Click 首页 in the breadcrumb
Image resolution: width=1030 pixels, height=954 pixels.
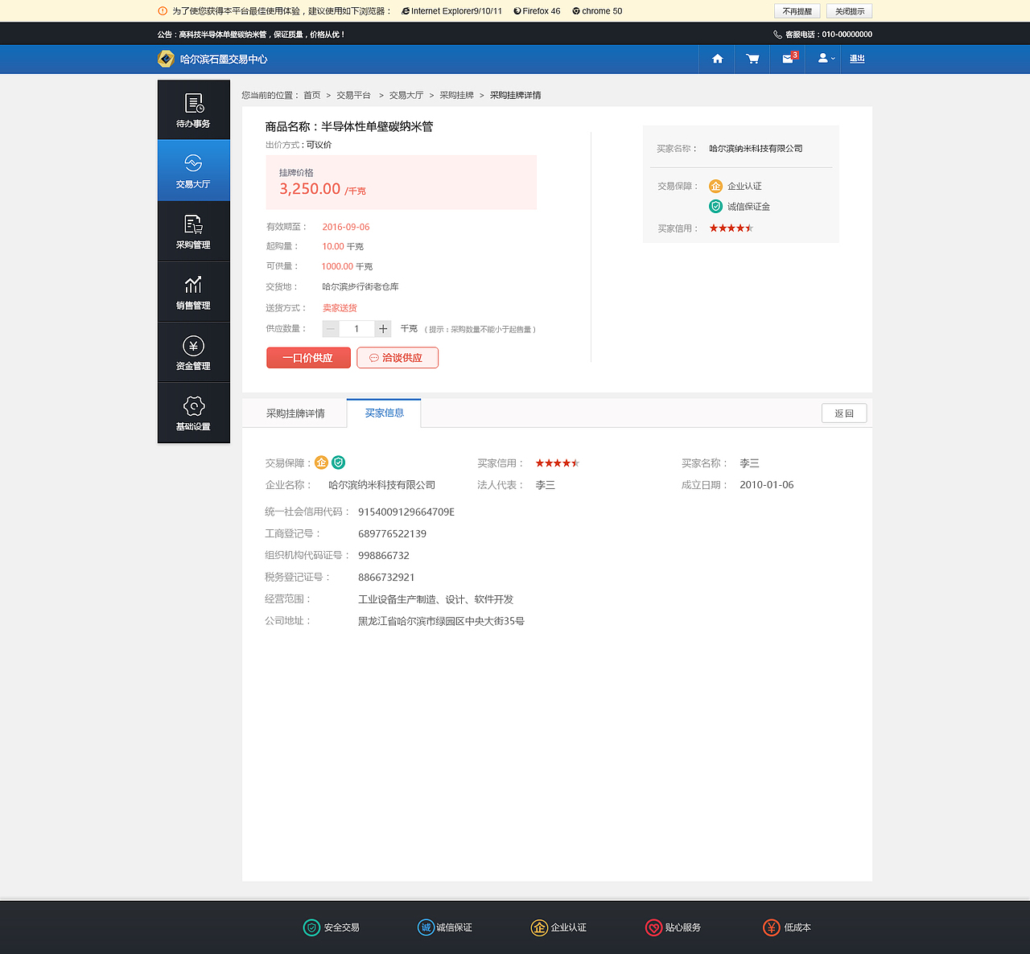click(311, 95)
